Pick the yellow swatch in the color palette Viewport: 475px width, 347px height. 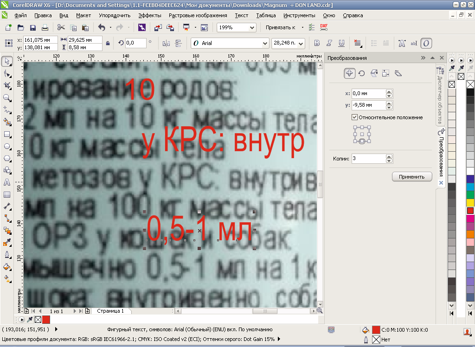tap(470, 202)
